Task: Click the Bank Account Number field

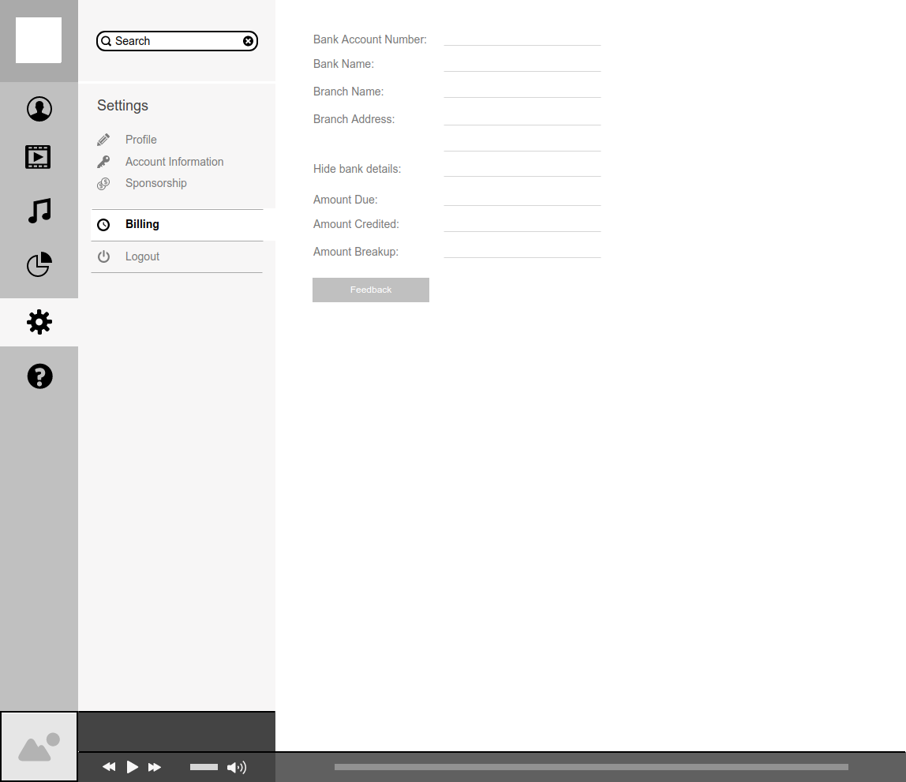Action: click(522, 38)
